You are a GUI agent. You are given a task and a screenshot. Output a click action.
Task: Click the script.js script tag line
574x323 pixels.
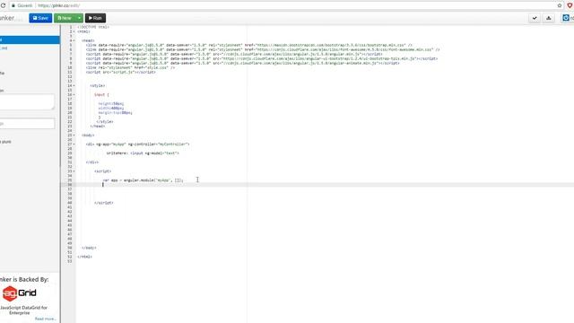pos(121,72)
